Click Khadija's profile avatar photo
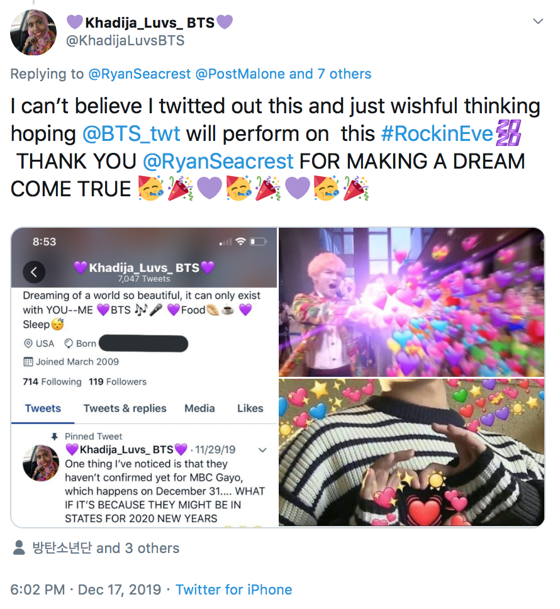 [x=33, y=33]
